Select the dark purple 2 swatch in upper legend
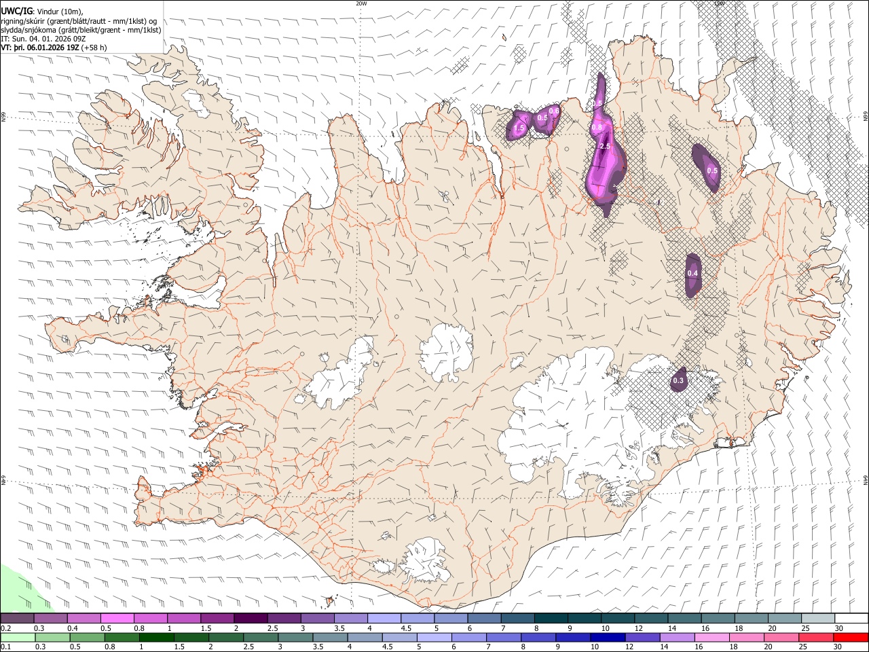Image resolution: width=869 pixels, height=652 pixels. pyautogui.click(x=251, y=618)
